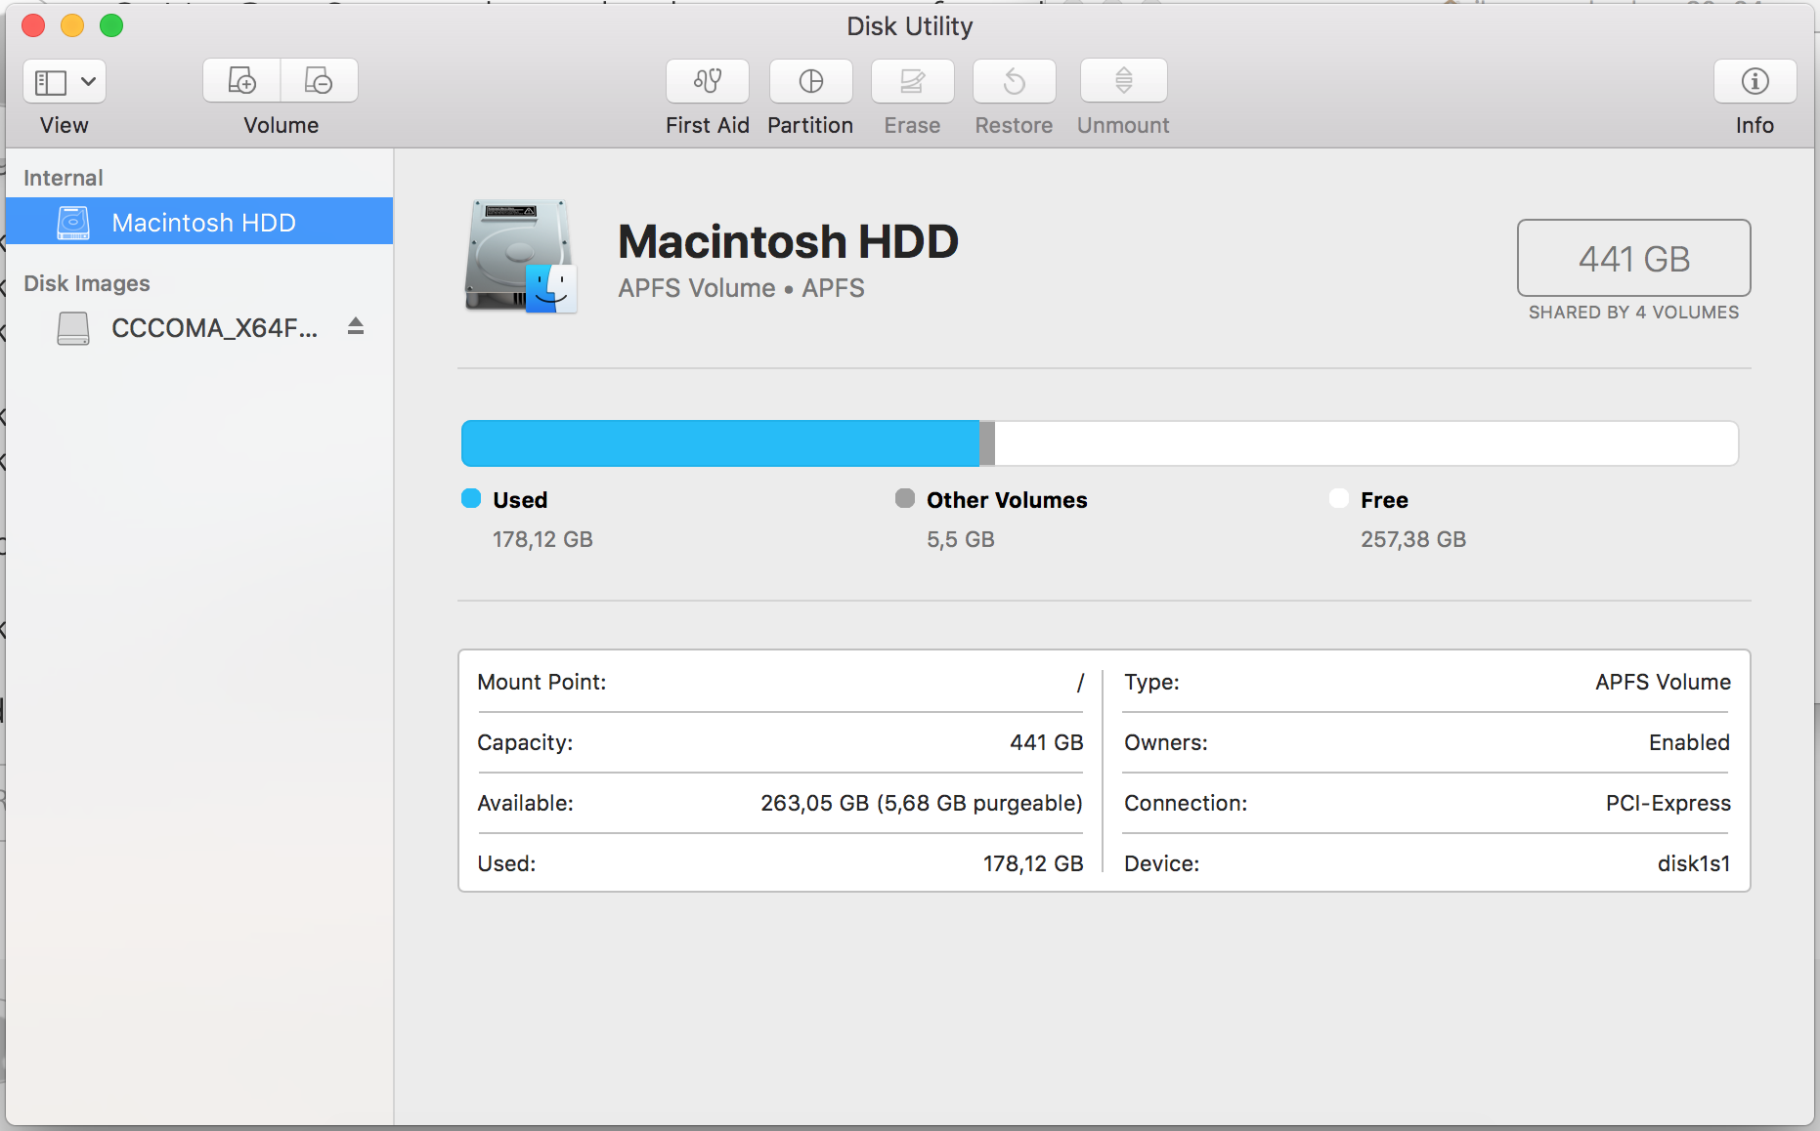This screenshot has width=1820, height=1131.
Task: Click the blue Used legend dot
Action: point(471,499)
